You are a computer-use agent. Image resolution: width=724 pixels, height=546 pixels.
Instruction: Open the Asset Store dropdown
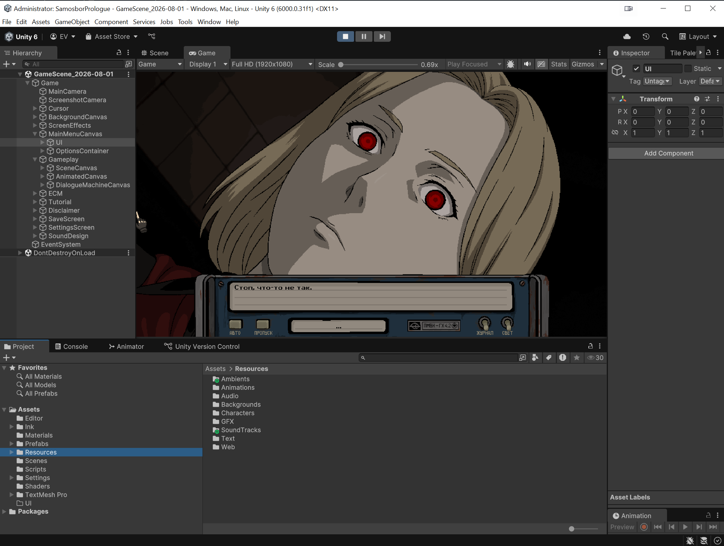click(112, 36)
